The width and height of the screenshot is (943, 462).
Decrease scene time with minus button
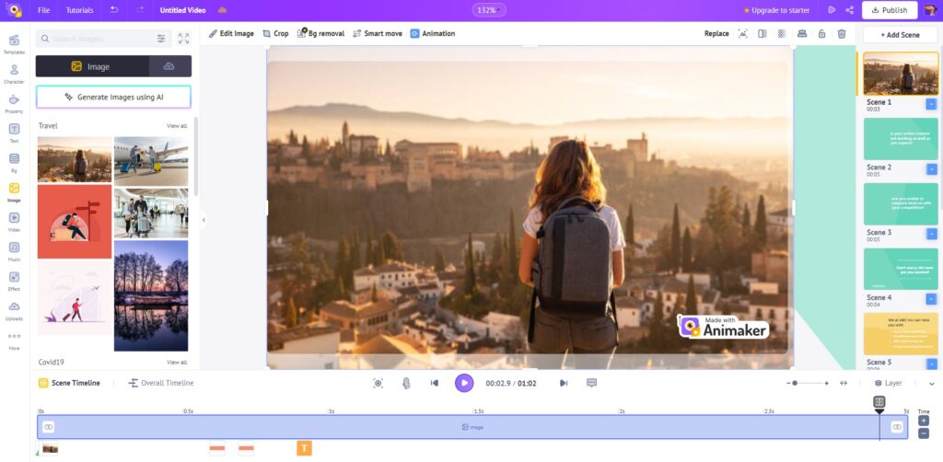pos(924,433)
